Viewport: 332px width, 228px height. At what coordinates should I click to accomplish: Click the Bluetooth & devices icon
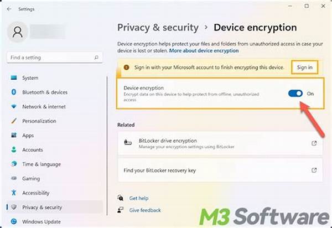[14, 92]
